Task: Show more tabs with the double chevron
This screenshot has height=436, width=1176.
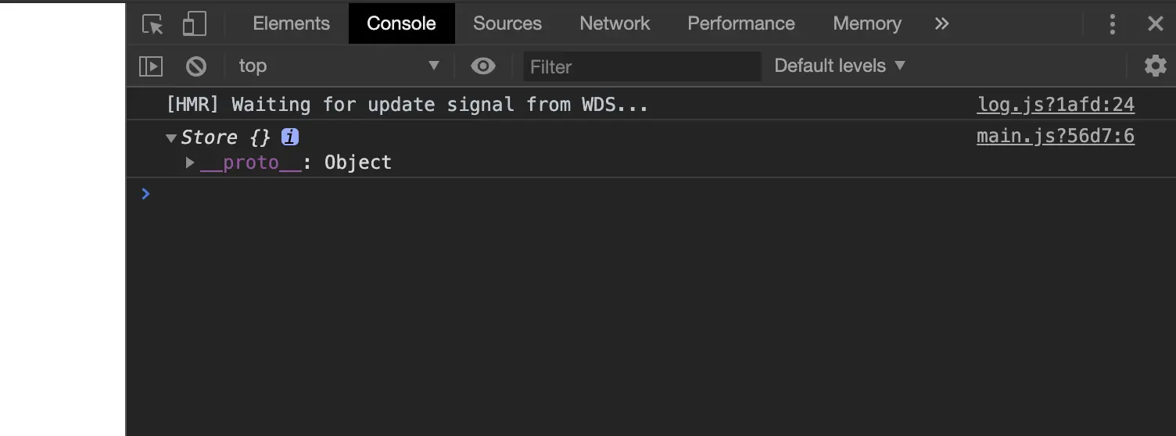Action: point(941,24)
